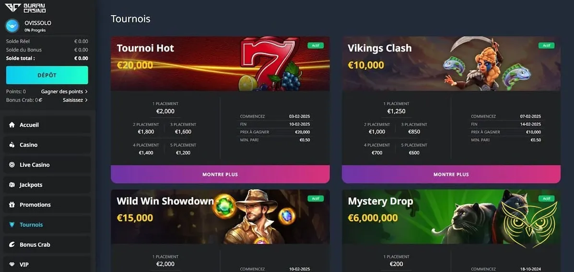Viewport: 574px width, 272px height.
Task: Click the Promotions gift icon
Action: tap(12, 205)
